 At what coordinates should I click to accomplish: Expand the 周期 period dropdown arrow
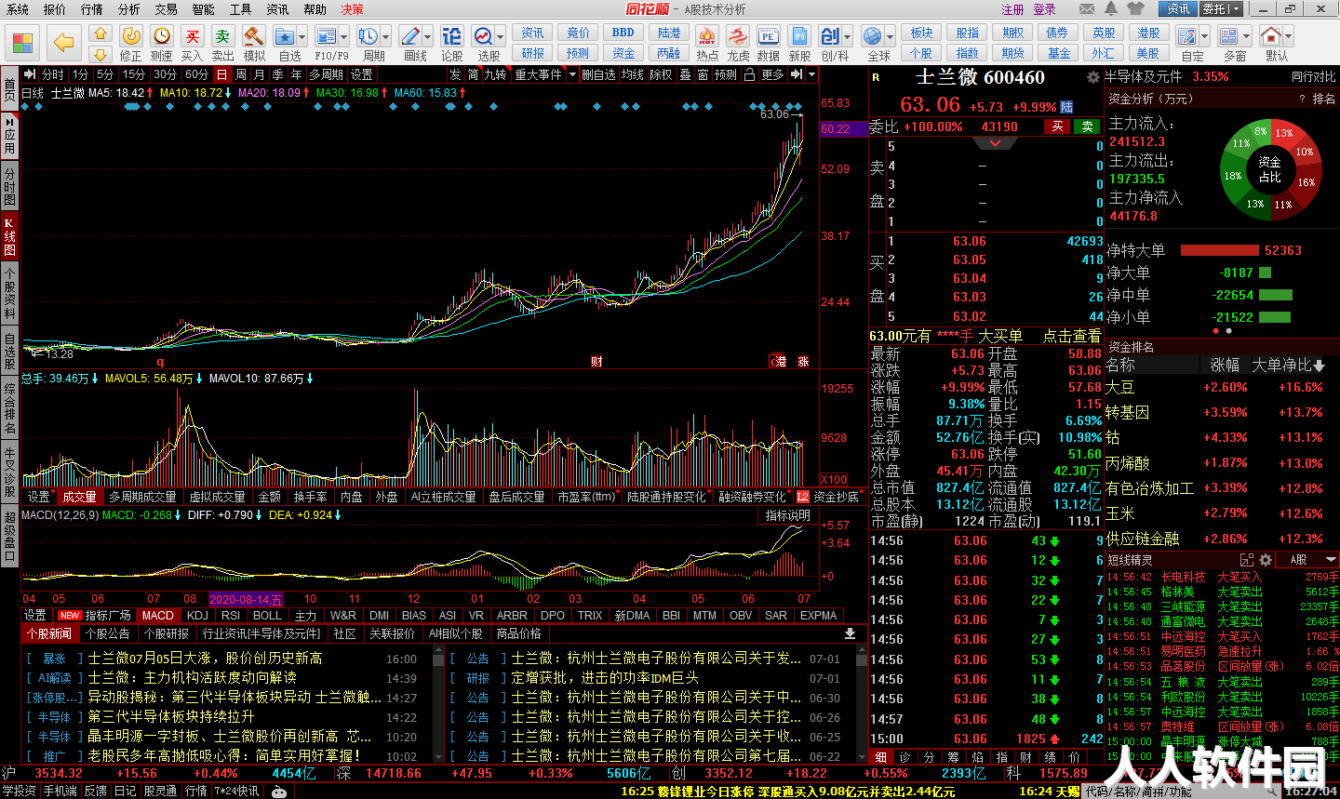(x=386, y=37)
